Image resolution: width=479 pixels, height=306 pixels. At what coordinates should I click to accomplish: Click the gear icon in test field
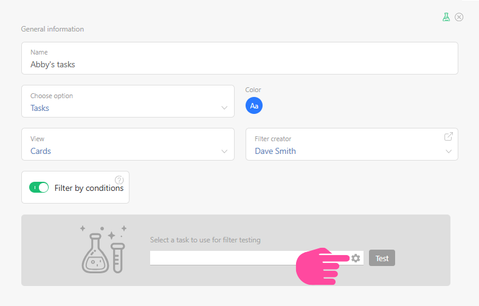pyautogui.click(x=356, y=258)
